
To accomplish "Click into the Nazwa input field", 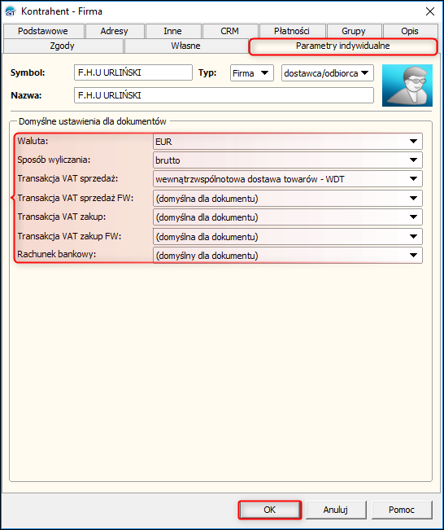I will 224,95.
